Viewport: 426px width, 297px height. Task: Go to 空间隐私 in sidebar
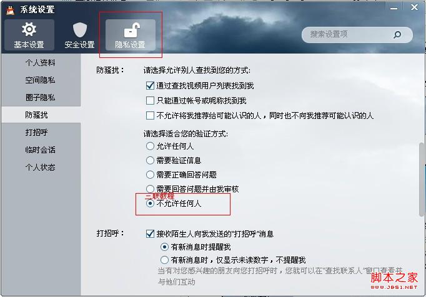[x=41, y=80]
